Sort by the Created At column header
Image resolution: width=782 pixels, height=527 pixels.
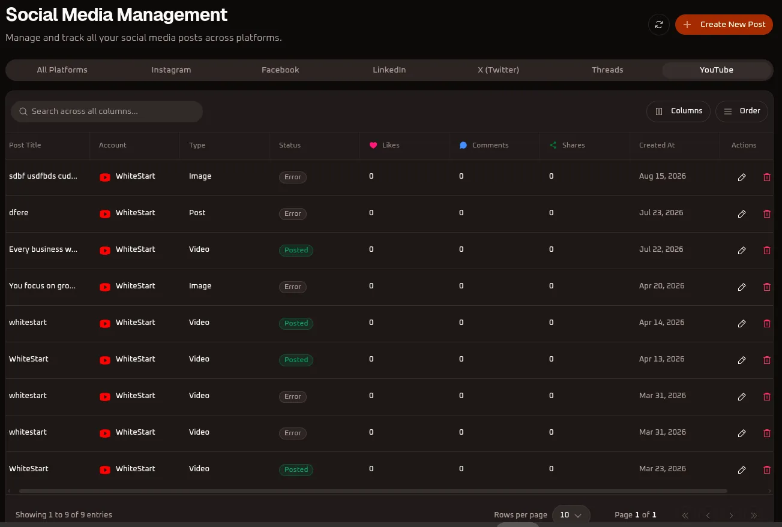coord(657,145)
